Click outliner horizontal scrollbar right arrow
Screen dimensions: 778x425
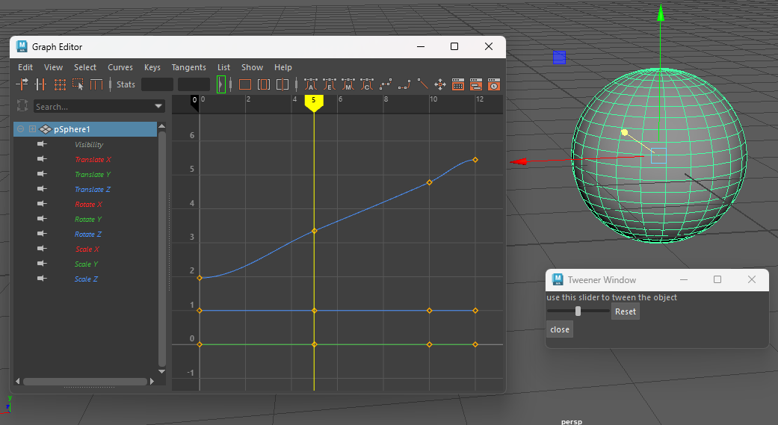[x=152, y=381]
